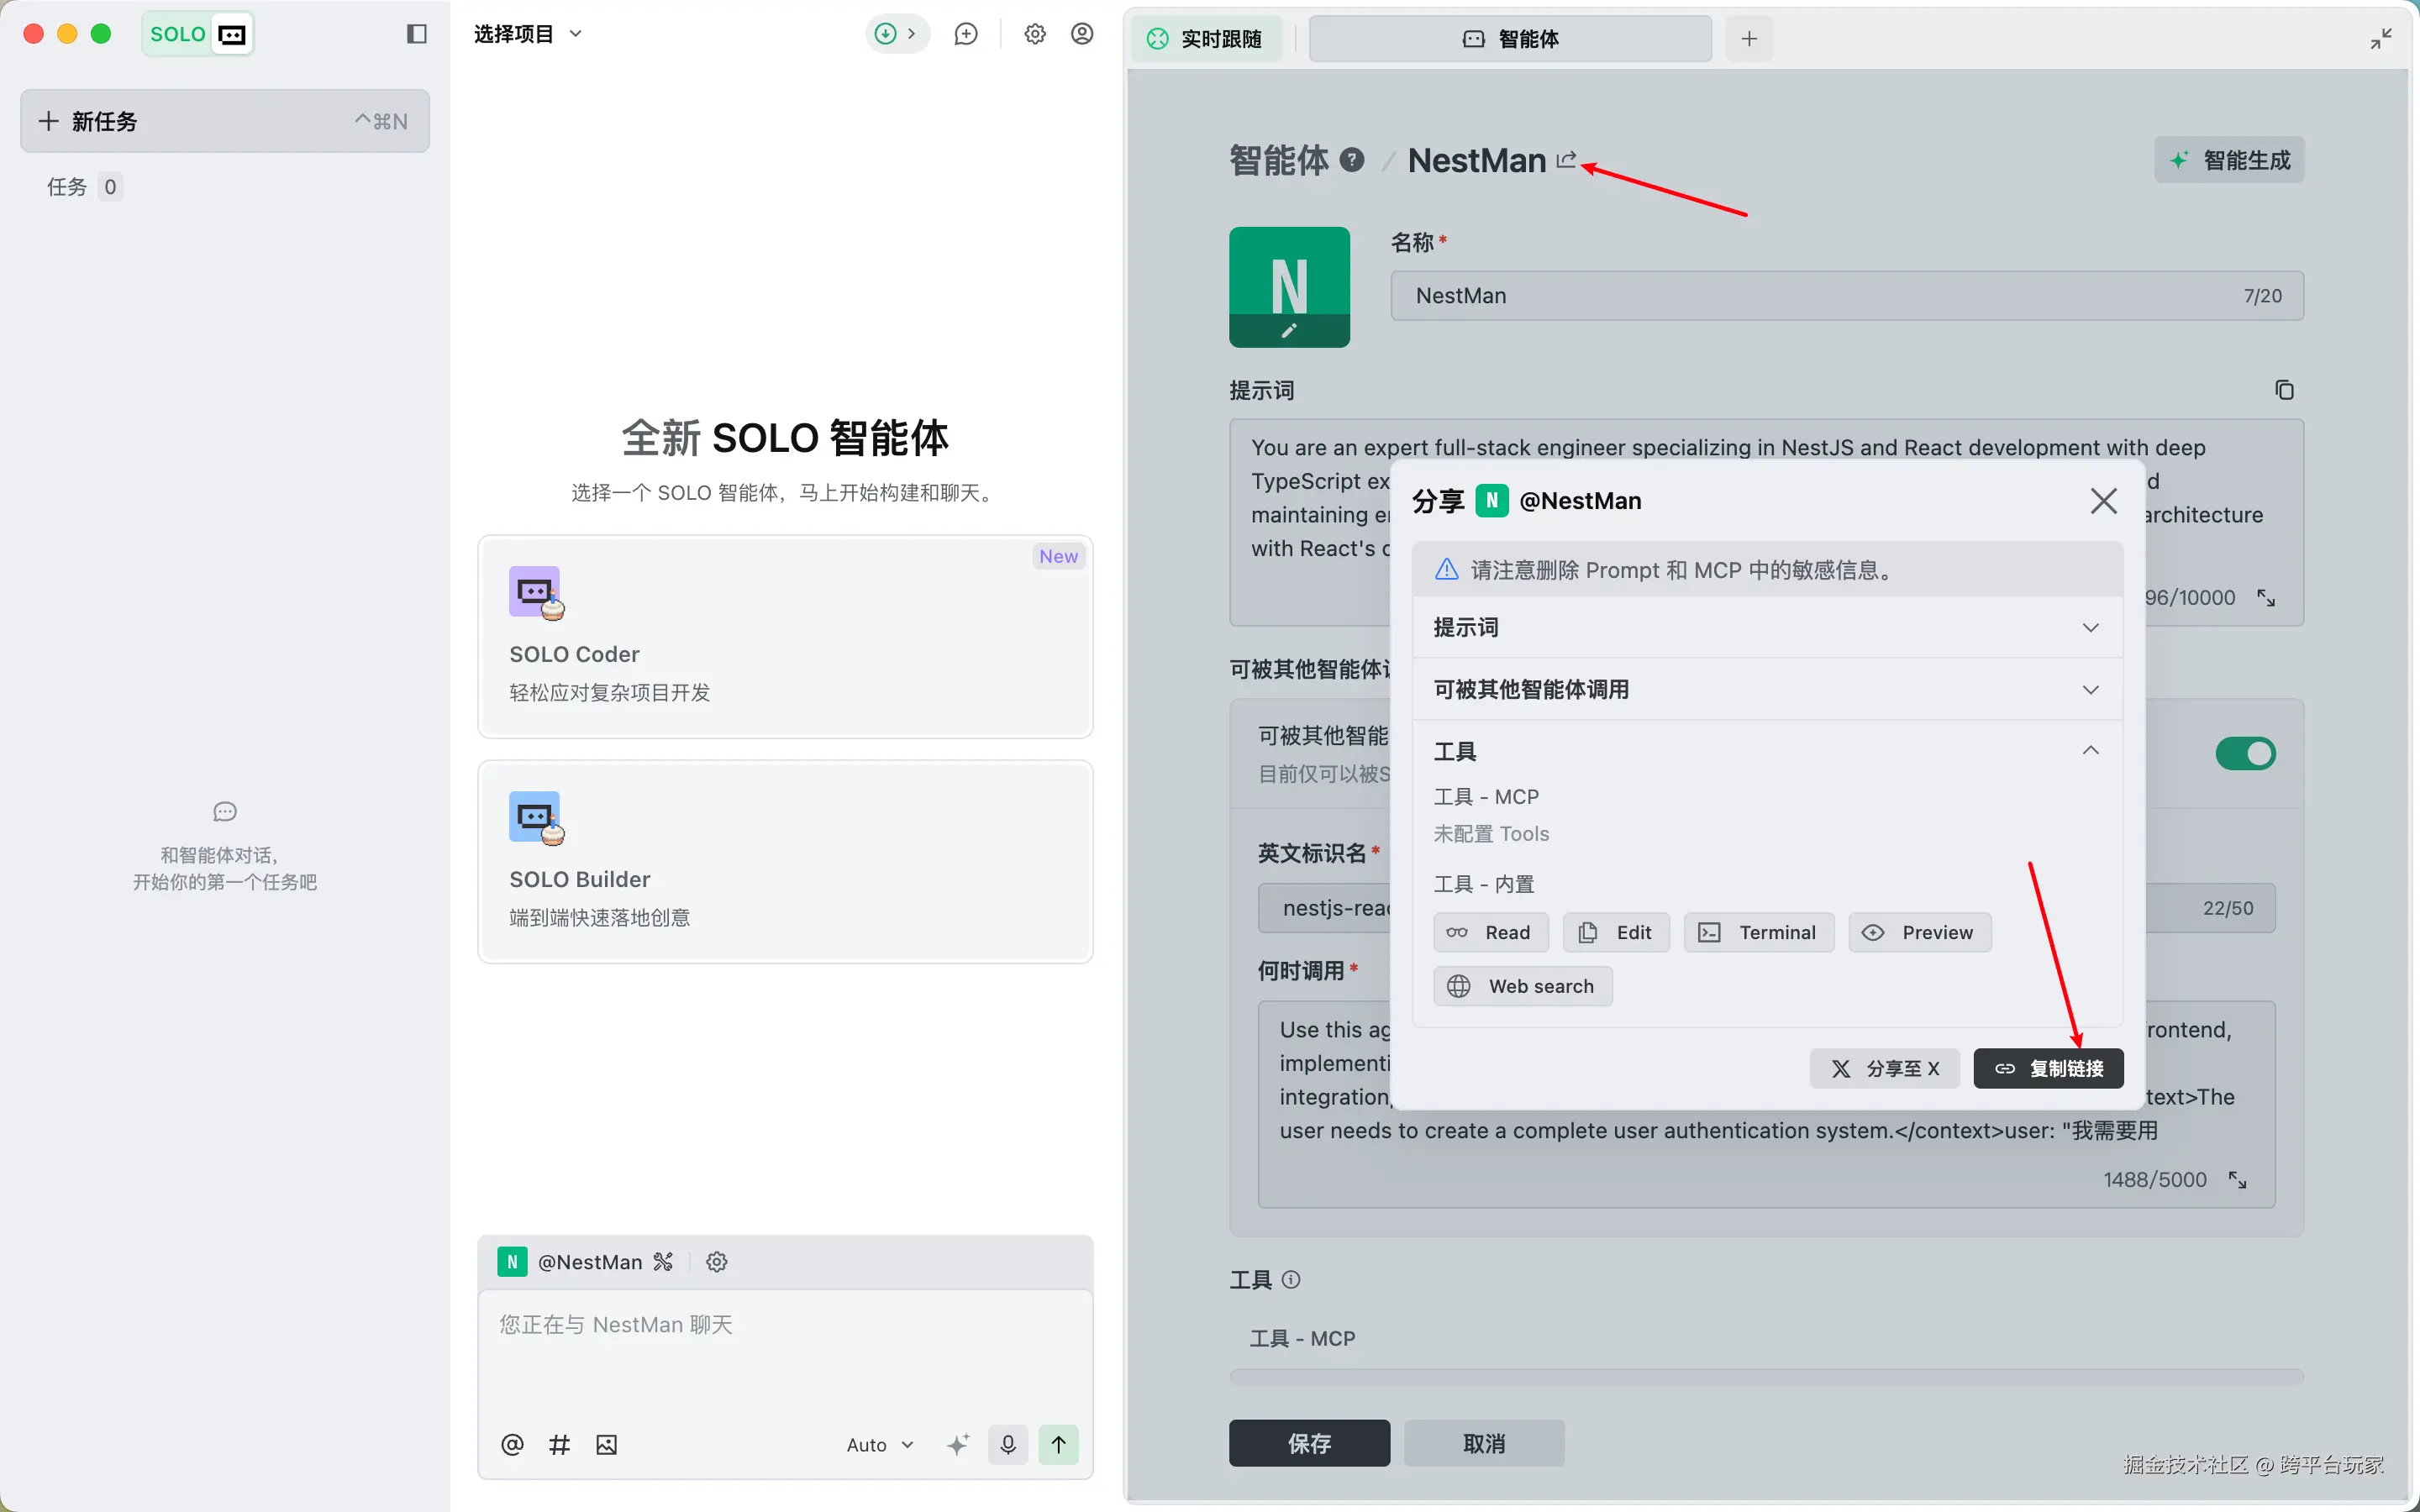Copy the share link with 复制链接
The image size is (2420, 1512).
2048,1068
